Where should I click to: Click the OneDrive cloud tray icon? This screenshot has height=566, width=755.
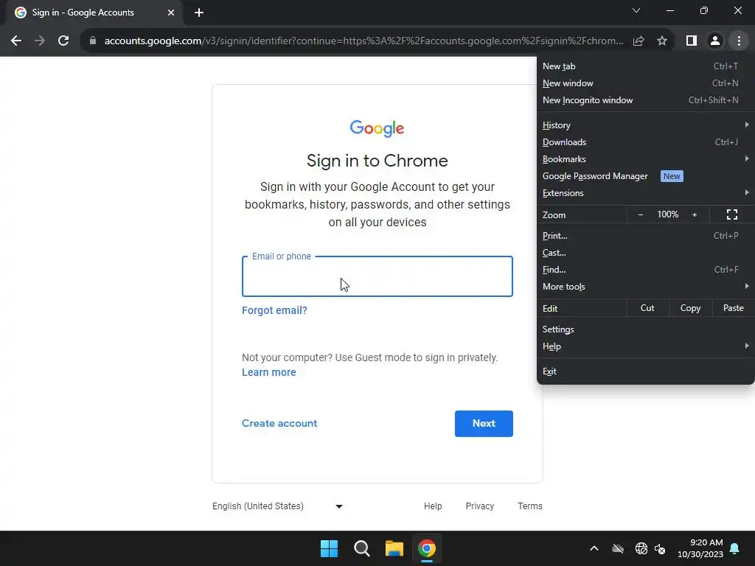point(618,548)
